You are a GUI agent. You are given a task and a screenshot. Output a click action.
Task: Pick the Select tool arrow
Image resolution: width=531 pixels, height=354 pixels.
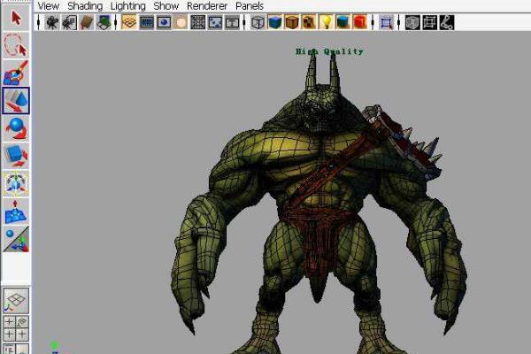coord(16,18)
